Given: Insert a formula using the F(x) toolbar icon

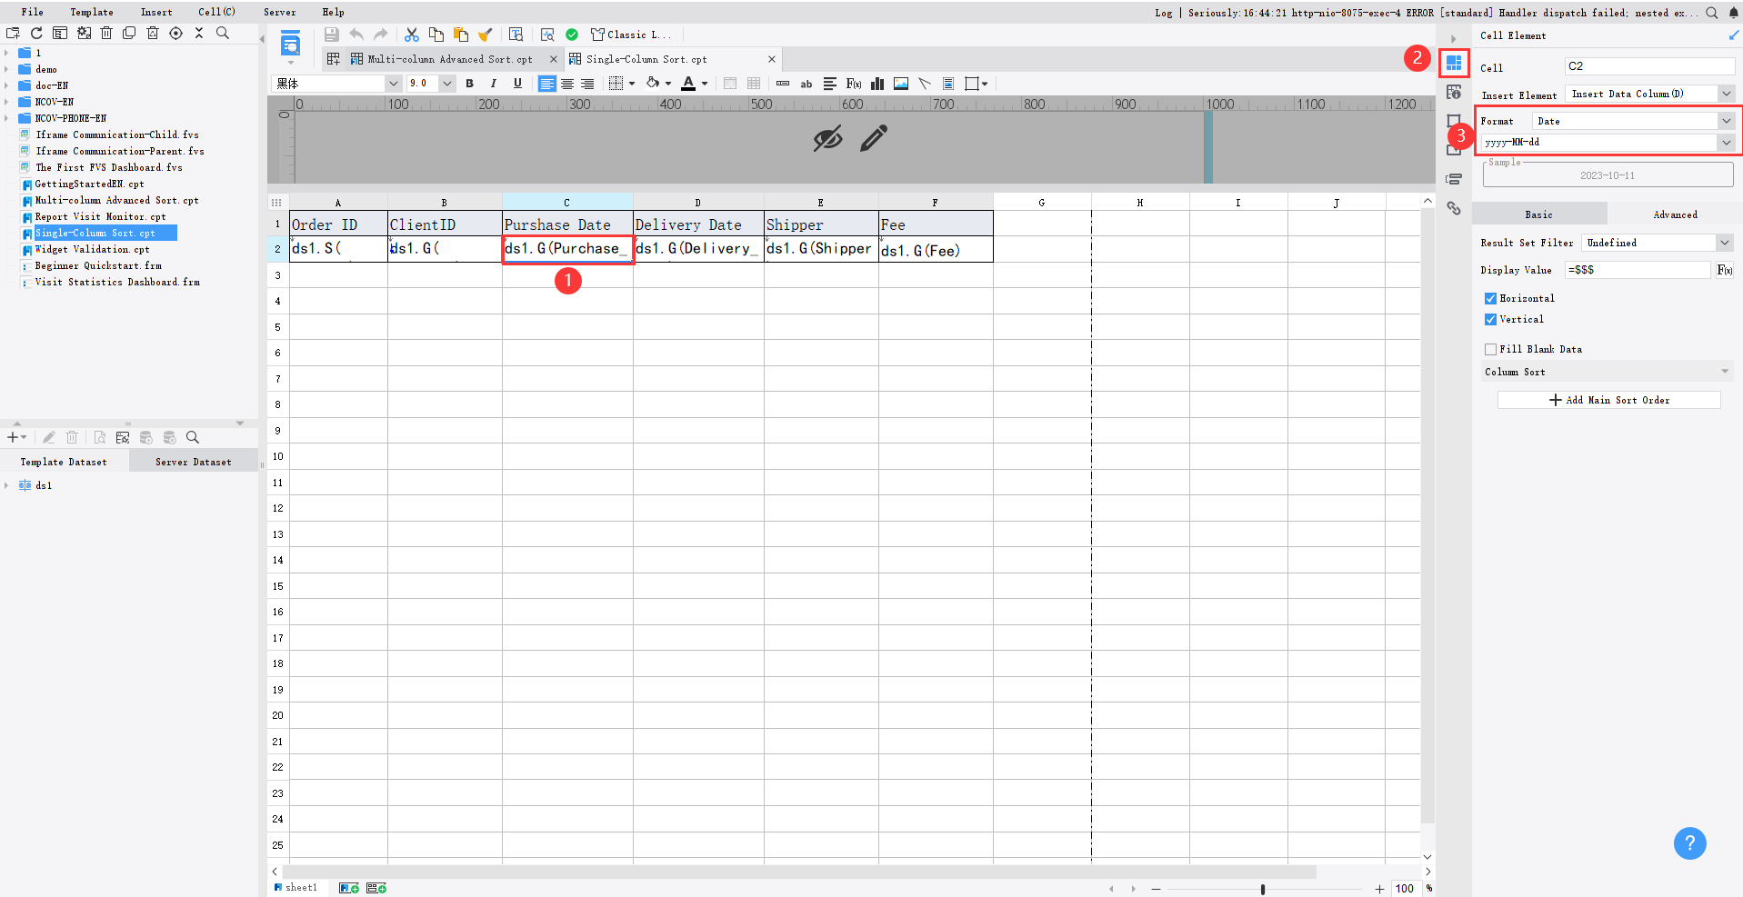Looking at the screenshot, I should pyautogui.click(x=853, y=83).
